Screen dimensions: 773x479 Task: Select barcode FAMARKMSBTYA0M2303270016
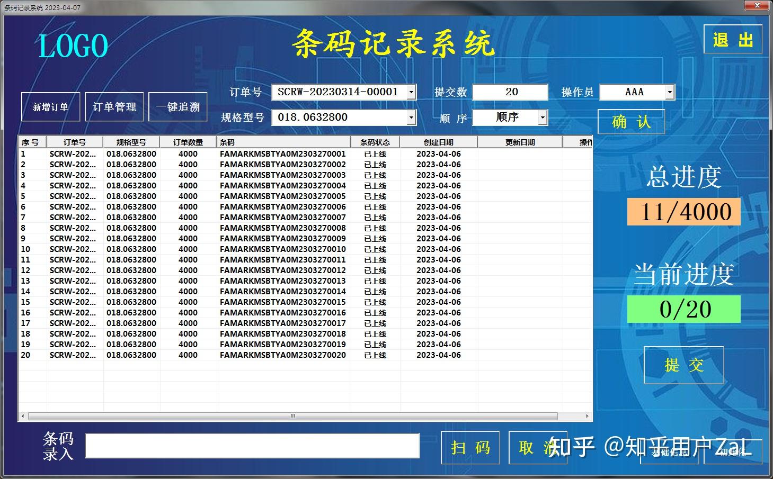click(283, 313)
